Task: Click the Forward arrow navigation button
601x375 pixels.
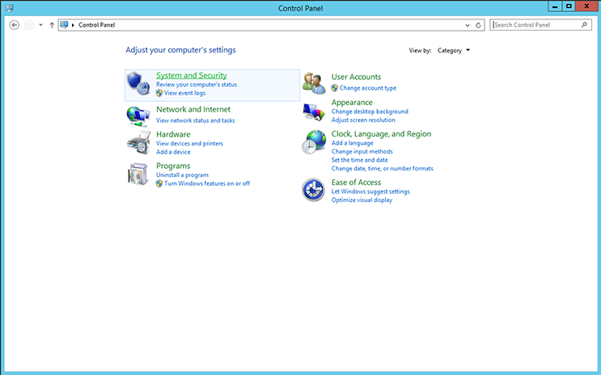Action: tap(29, 25)
